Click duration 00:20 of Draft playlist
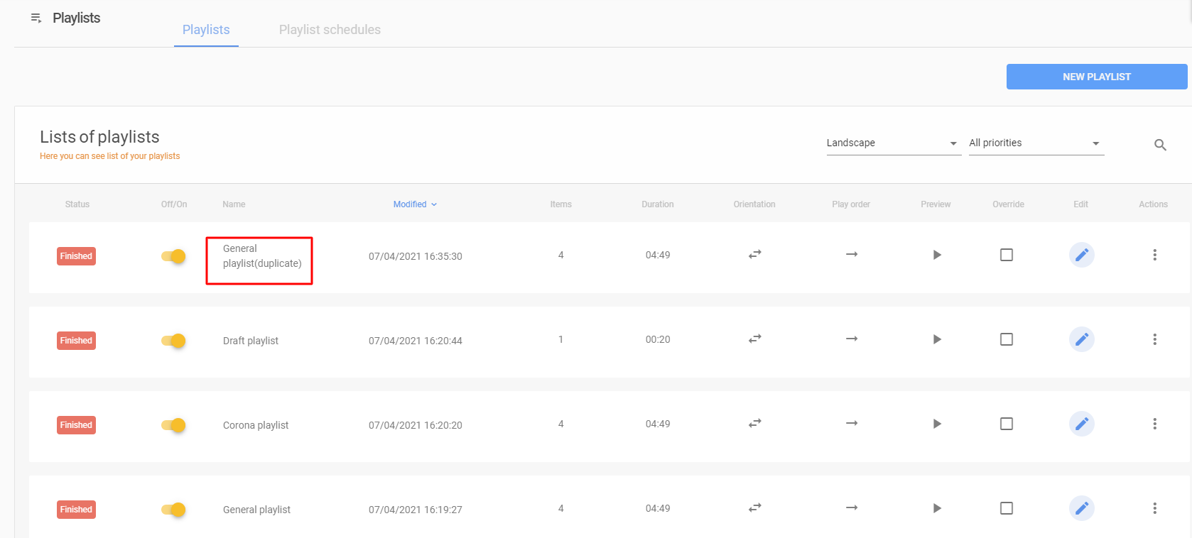This screenshot has width=1192, height=538. [658, 339]
